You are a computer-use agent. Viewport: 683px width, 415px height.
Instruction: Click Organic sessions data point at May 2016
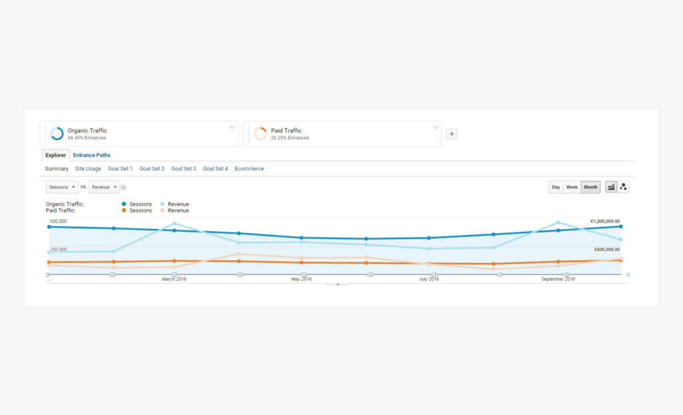point(301,238)
